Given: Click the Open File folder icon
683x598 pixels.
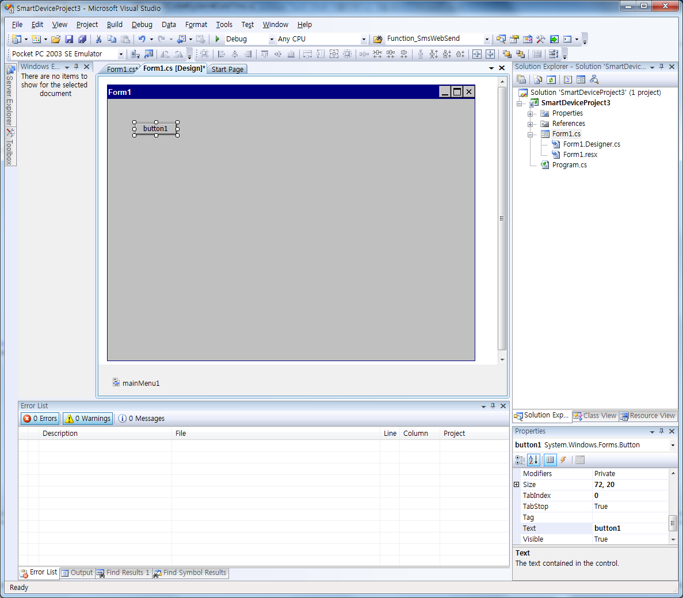Looking at the screenshot, I should 56,39.
